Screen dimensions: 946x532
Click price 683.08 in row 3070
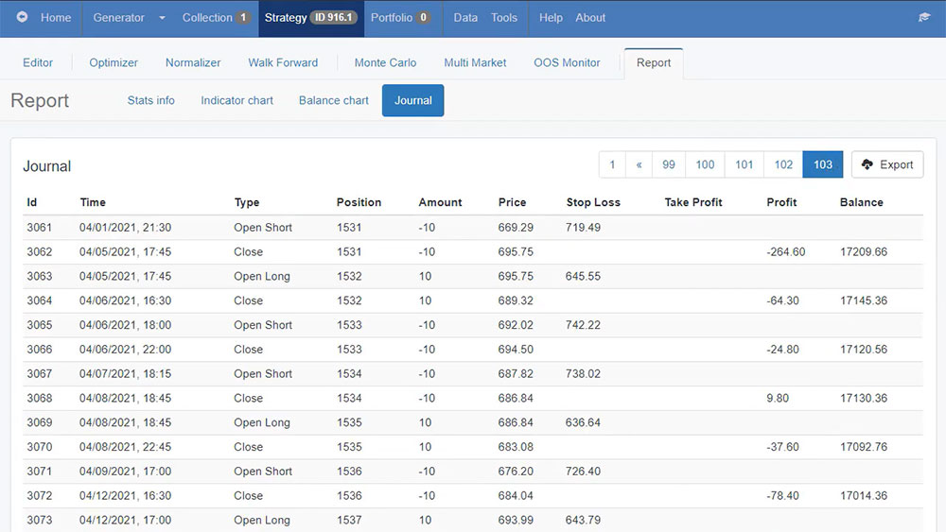[x=516, y=447]
